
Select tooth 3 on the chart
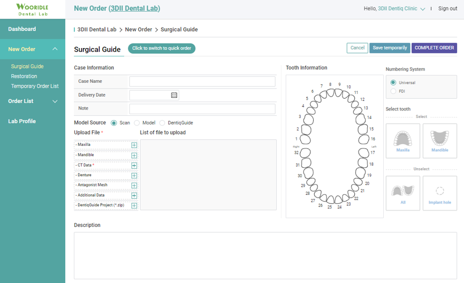click(x=309, y=120)
